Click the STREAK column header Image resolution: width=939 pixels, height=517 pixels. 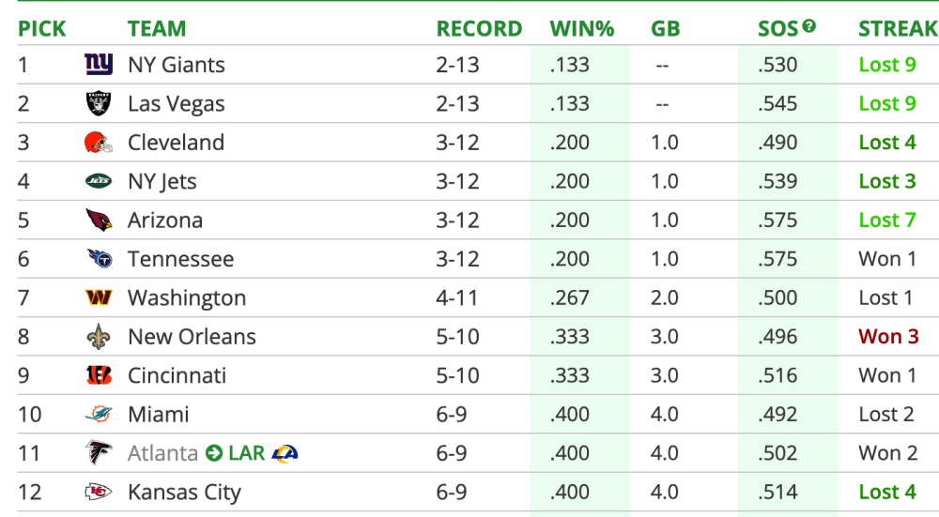coord(897,29)
